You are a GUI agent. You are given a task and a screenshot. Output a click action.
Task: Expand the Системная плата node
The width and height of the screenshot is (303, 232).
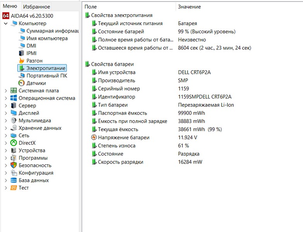click(x=5, y=91)
